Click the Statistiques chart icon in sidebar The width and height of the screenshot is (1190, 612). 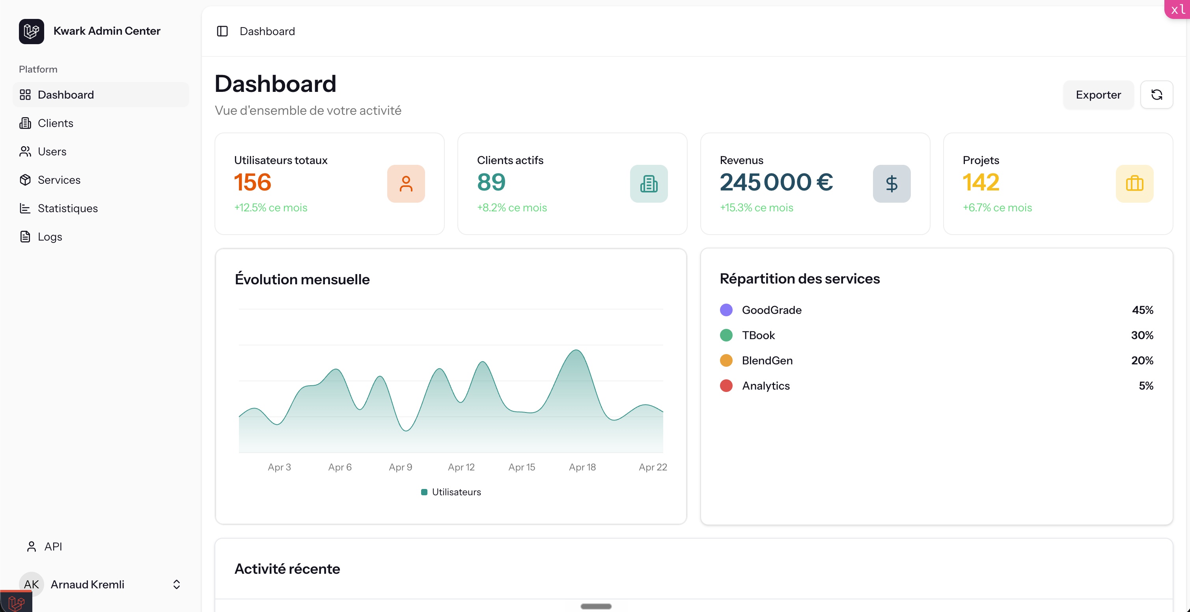click(25, 208)
